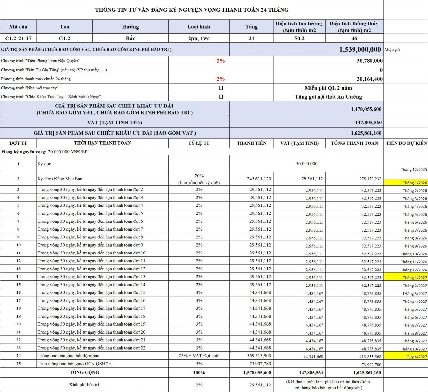Select the red 2% for "Tiên Phong Trọn Đặc Quyền"
Screen dimensions: 428x392
[221, 61]
